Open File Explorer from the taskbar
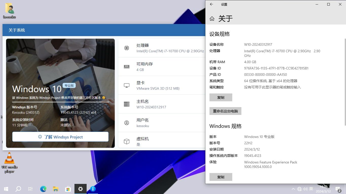The width and height of the screenshot is (346, 194). click(56, 189)
